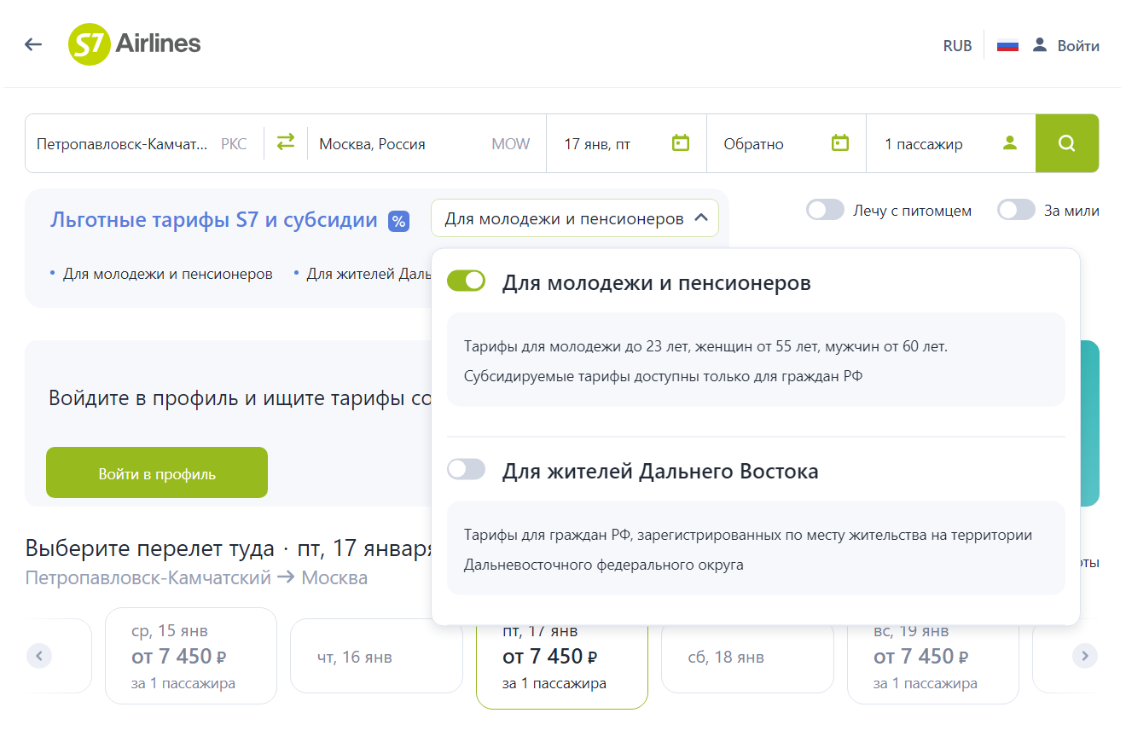
Task: Go back using the left arrow
Action: [x=33, y=44]
